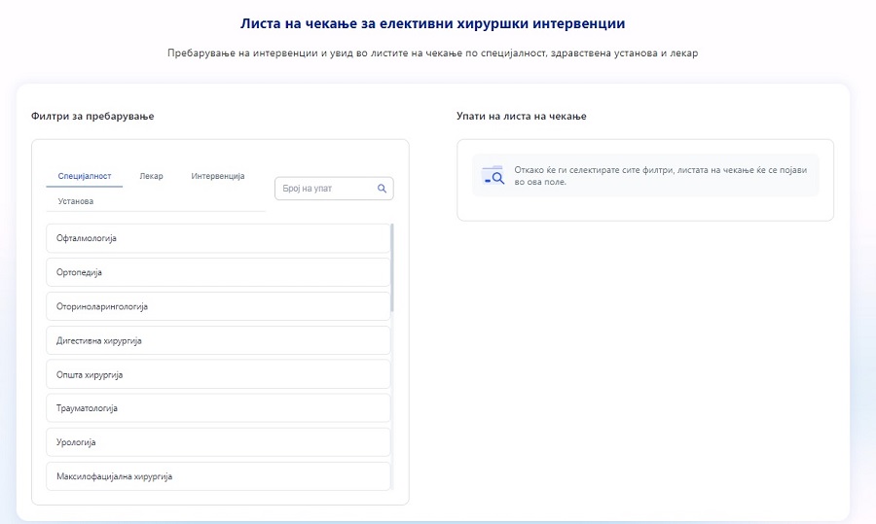Select Дигестивна хирургија specialty
876x524 pixels.
point(218,340)
